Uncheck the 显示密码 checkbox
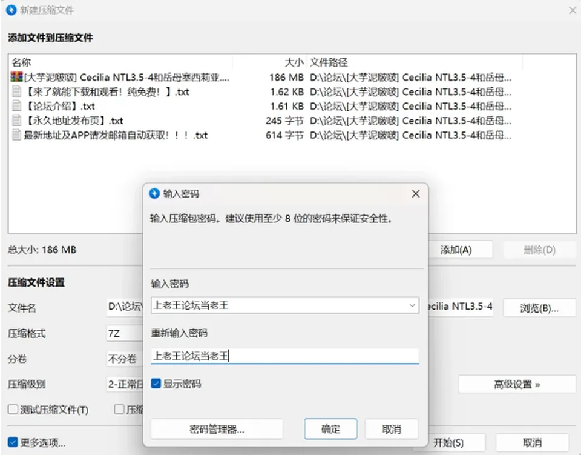 156,384
